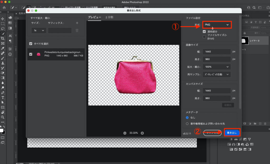Image resolution: width=270 pixels, height=164 pixels.
Task: Click the 書き出し export button
Action: click(x=232, y=133)
